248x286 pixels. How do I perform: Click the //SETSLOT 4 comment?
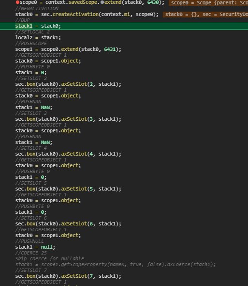point(31,148)
